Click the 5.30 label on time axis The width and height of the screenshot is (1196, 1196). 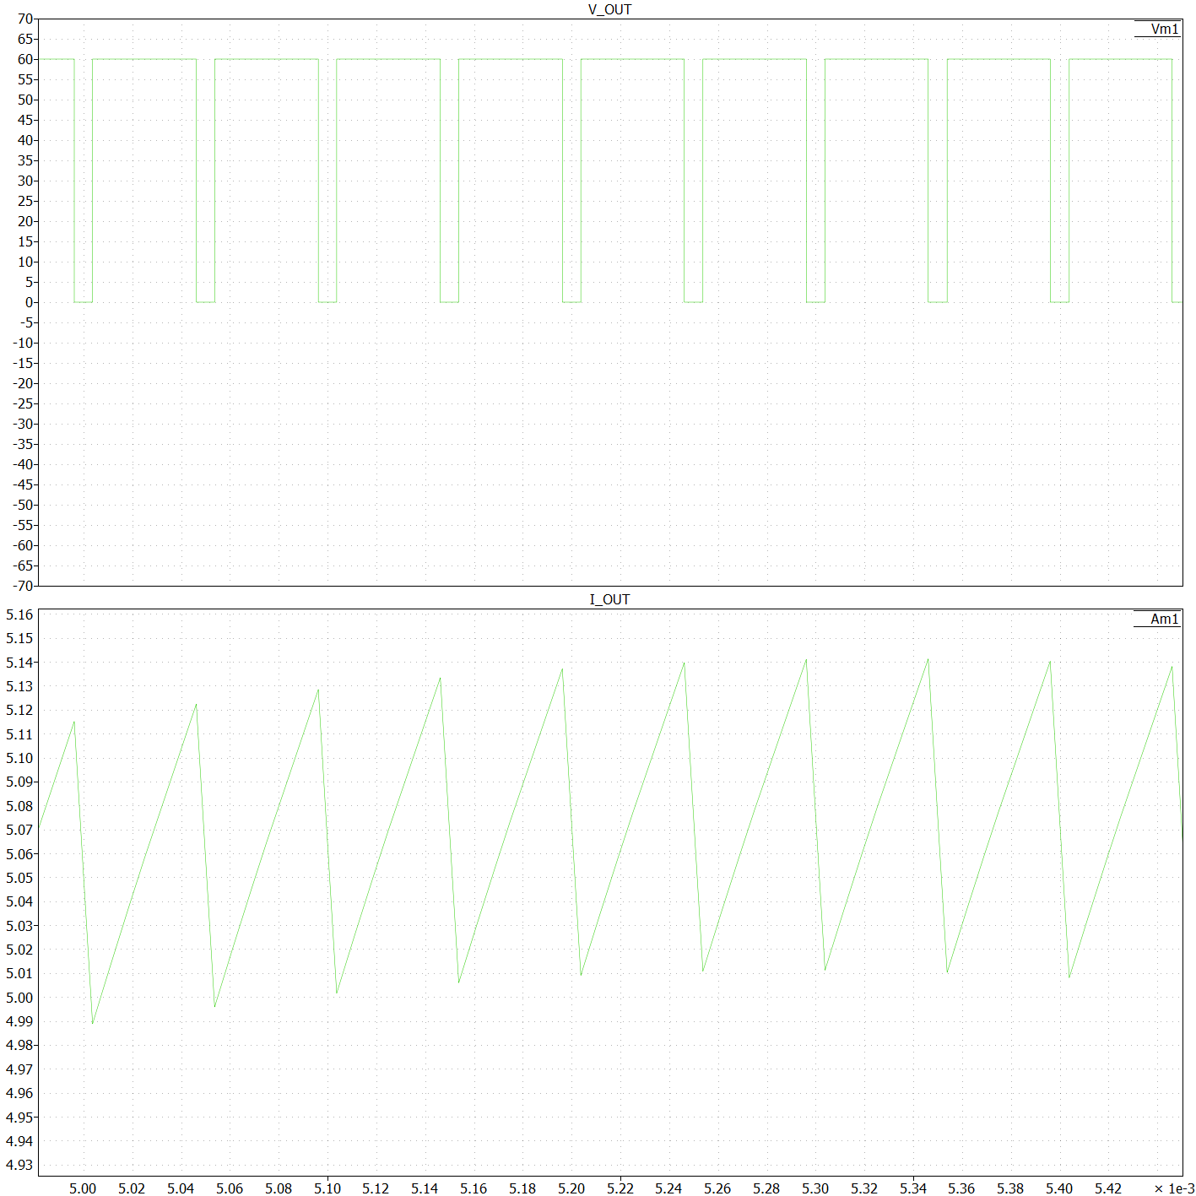coord(815,1188)
